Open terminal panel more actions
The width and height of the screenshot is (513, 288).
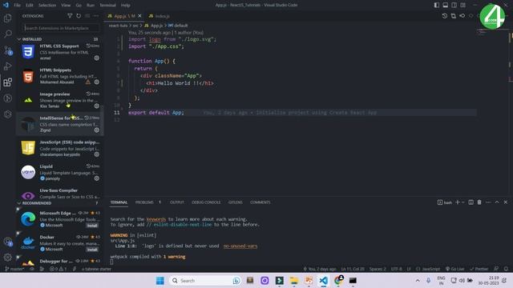pos(488,202)
